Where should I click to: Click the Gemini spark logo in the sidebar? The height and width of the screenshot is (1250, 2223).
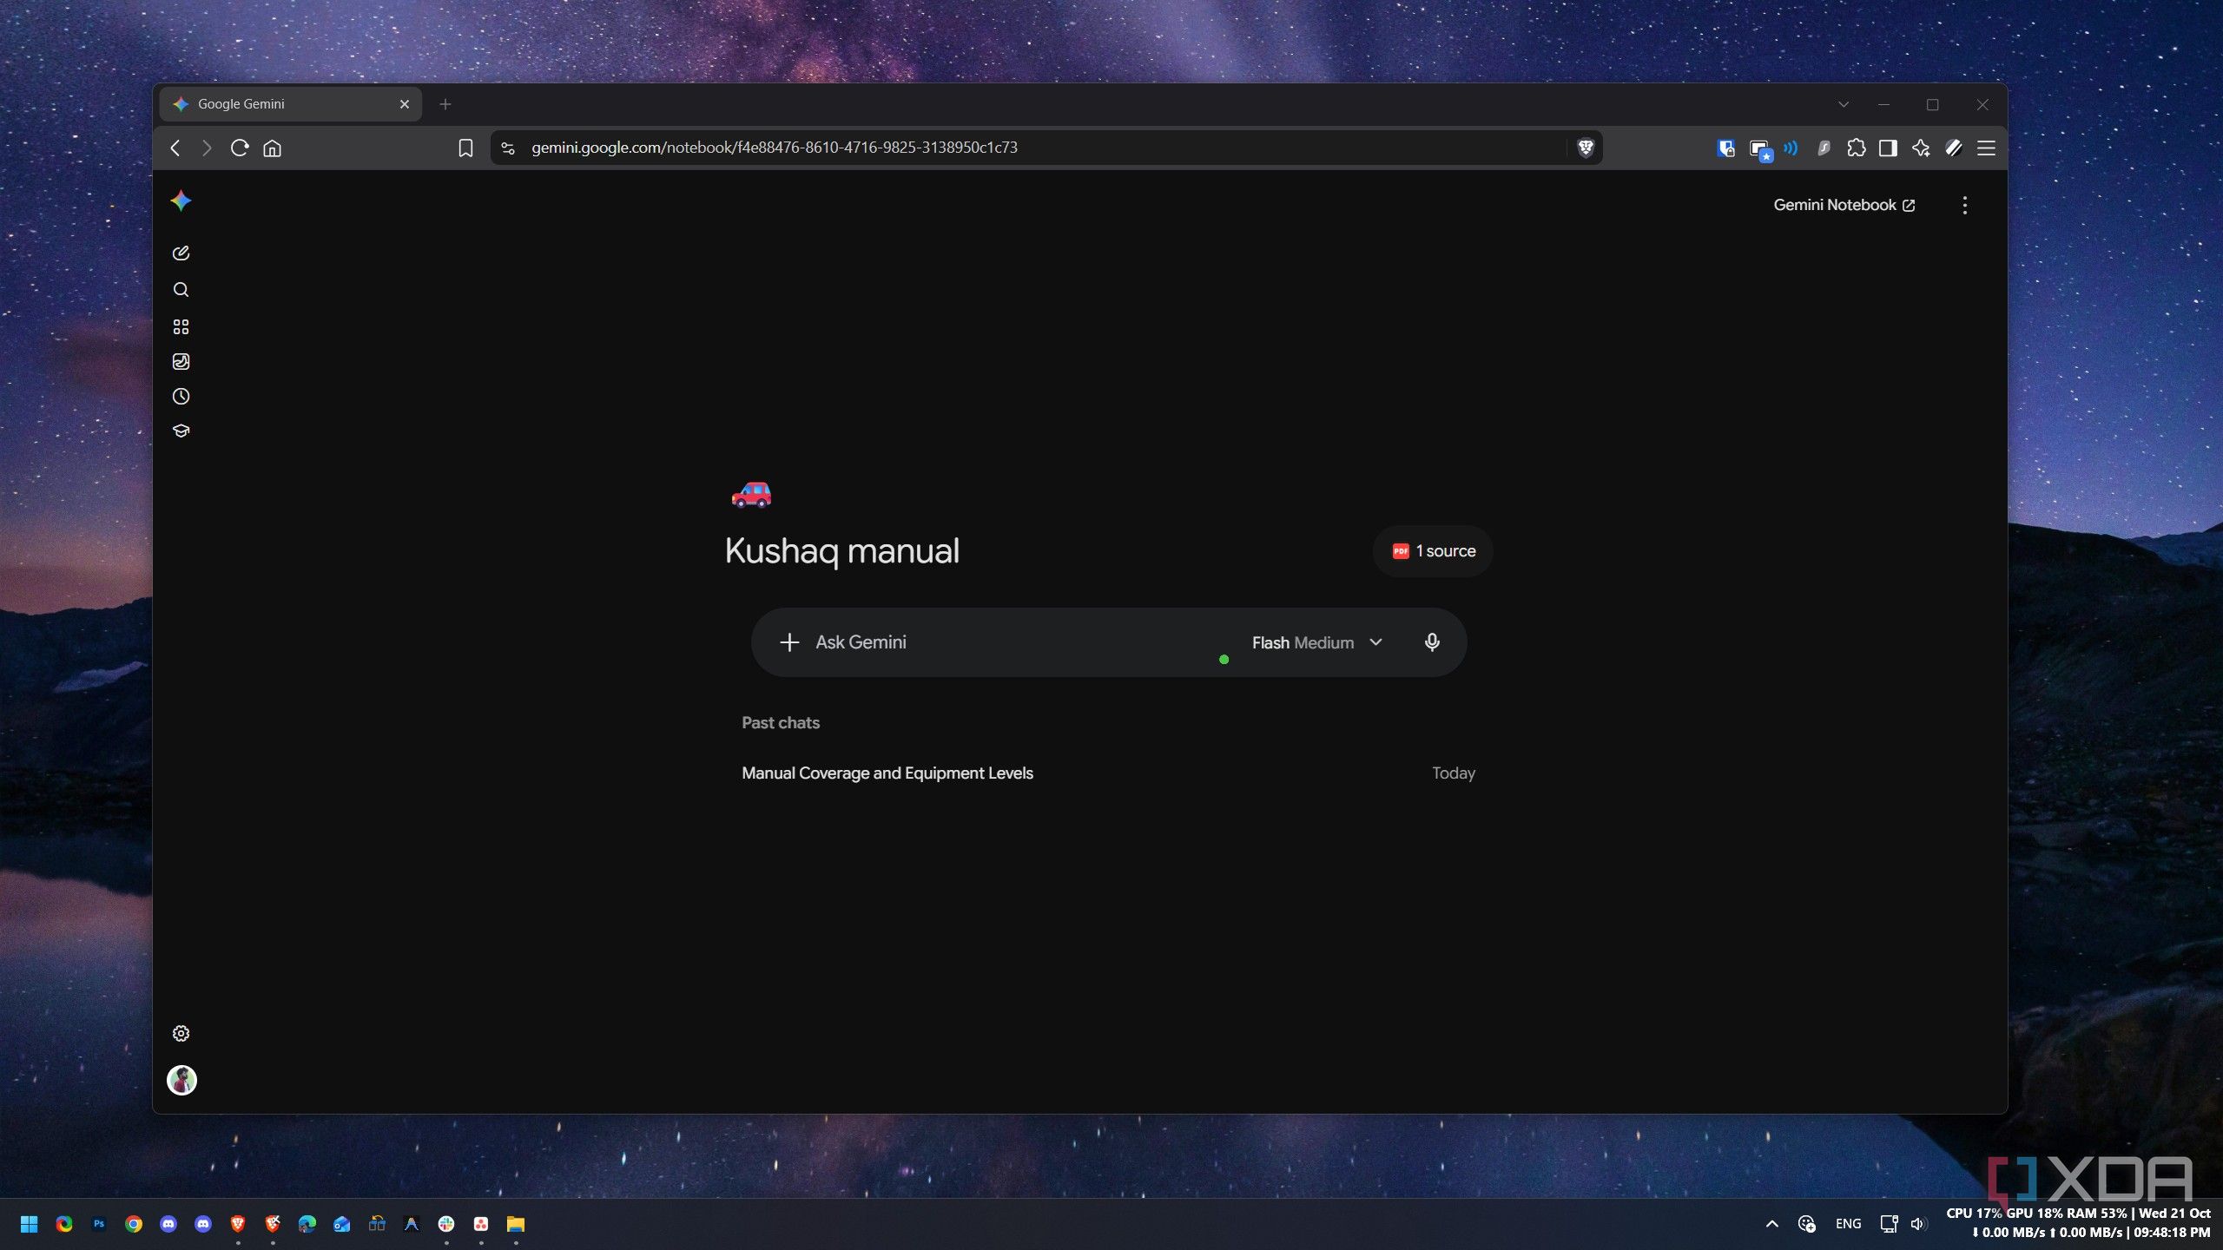tap(181, 201)
